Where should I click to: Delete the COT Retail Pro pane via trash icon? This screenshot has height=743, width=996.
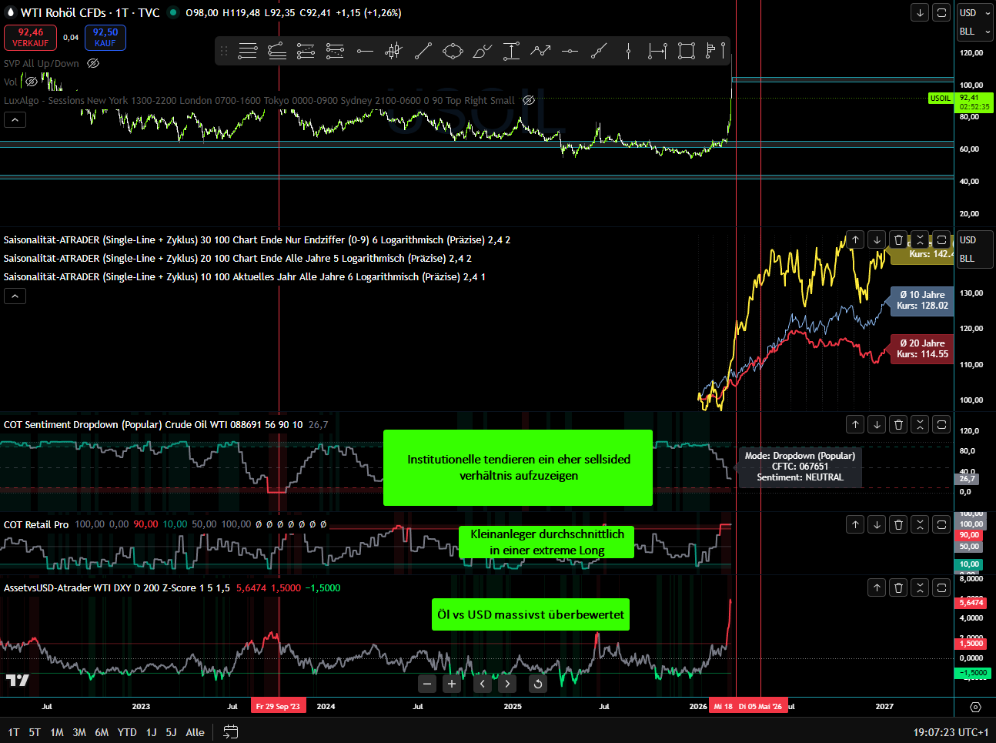pyautogui.click(x=897, y=524)
